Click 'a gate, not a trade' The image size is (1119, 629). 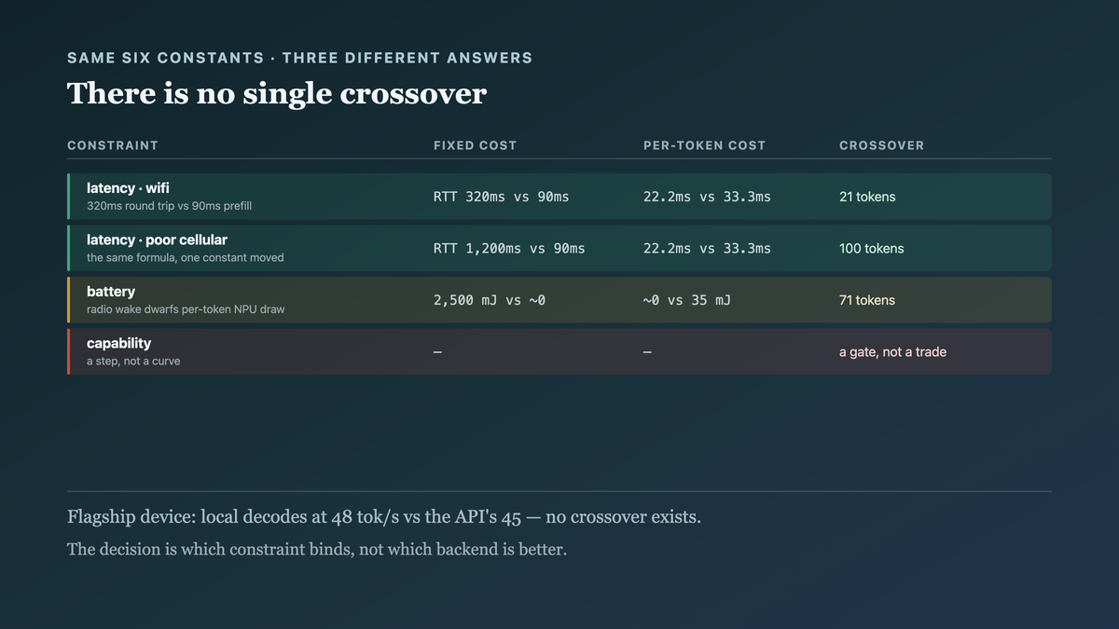(x=892, y=352)
